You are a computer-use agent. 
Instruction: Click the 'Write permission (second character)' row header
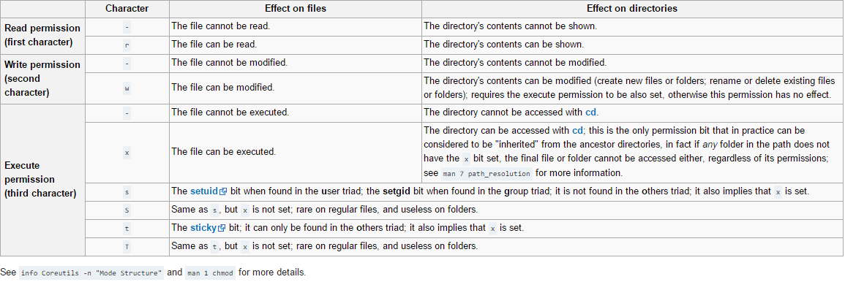42,79
